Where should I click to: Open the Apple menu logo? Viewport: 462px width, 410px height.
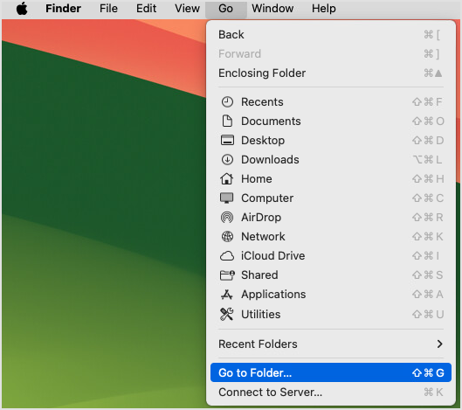[22, 8]
